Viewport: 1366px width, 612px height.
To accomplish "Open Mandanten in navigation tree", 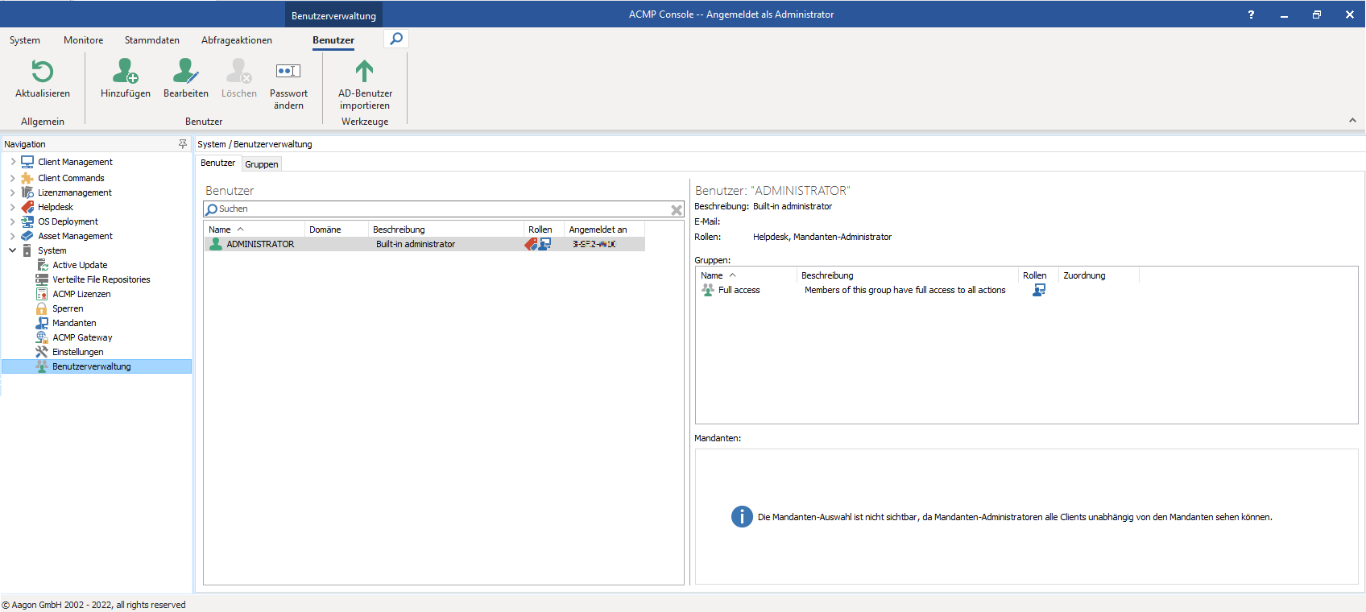I will coord(74,323).
